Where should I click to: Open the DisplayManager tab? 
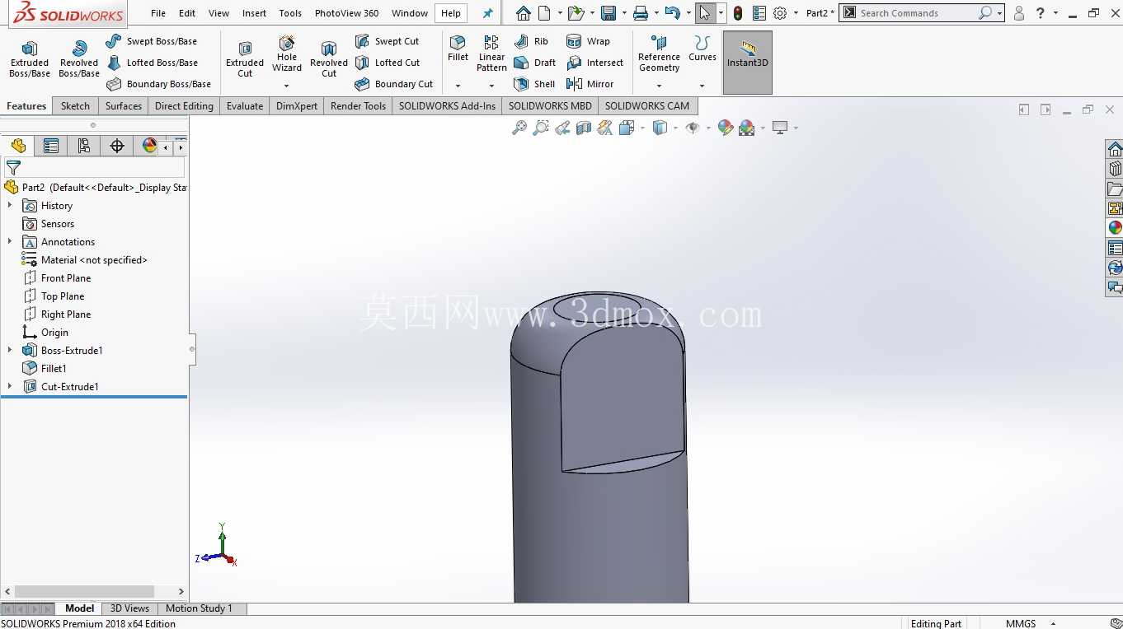coord(149,146)
